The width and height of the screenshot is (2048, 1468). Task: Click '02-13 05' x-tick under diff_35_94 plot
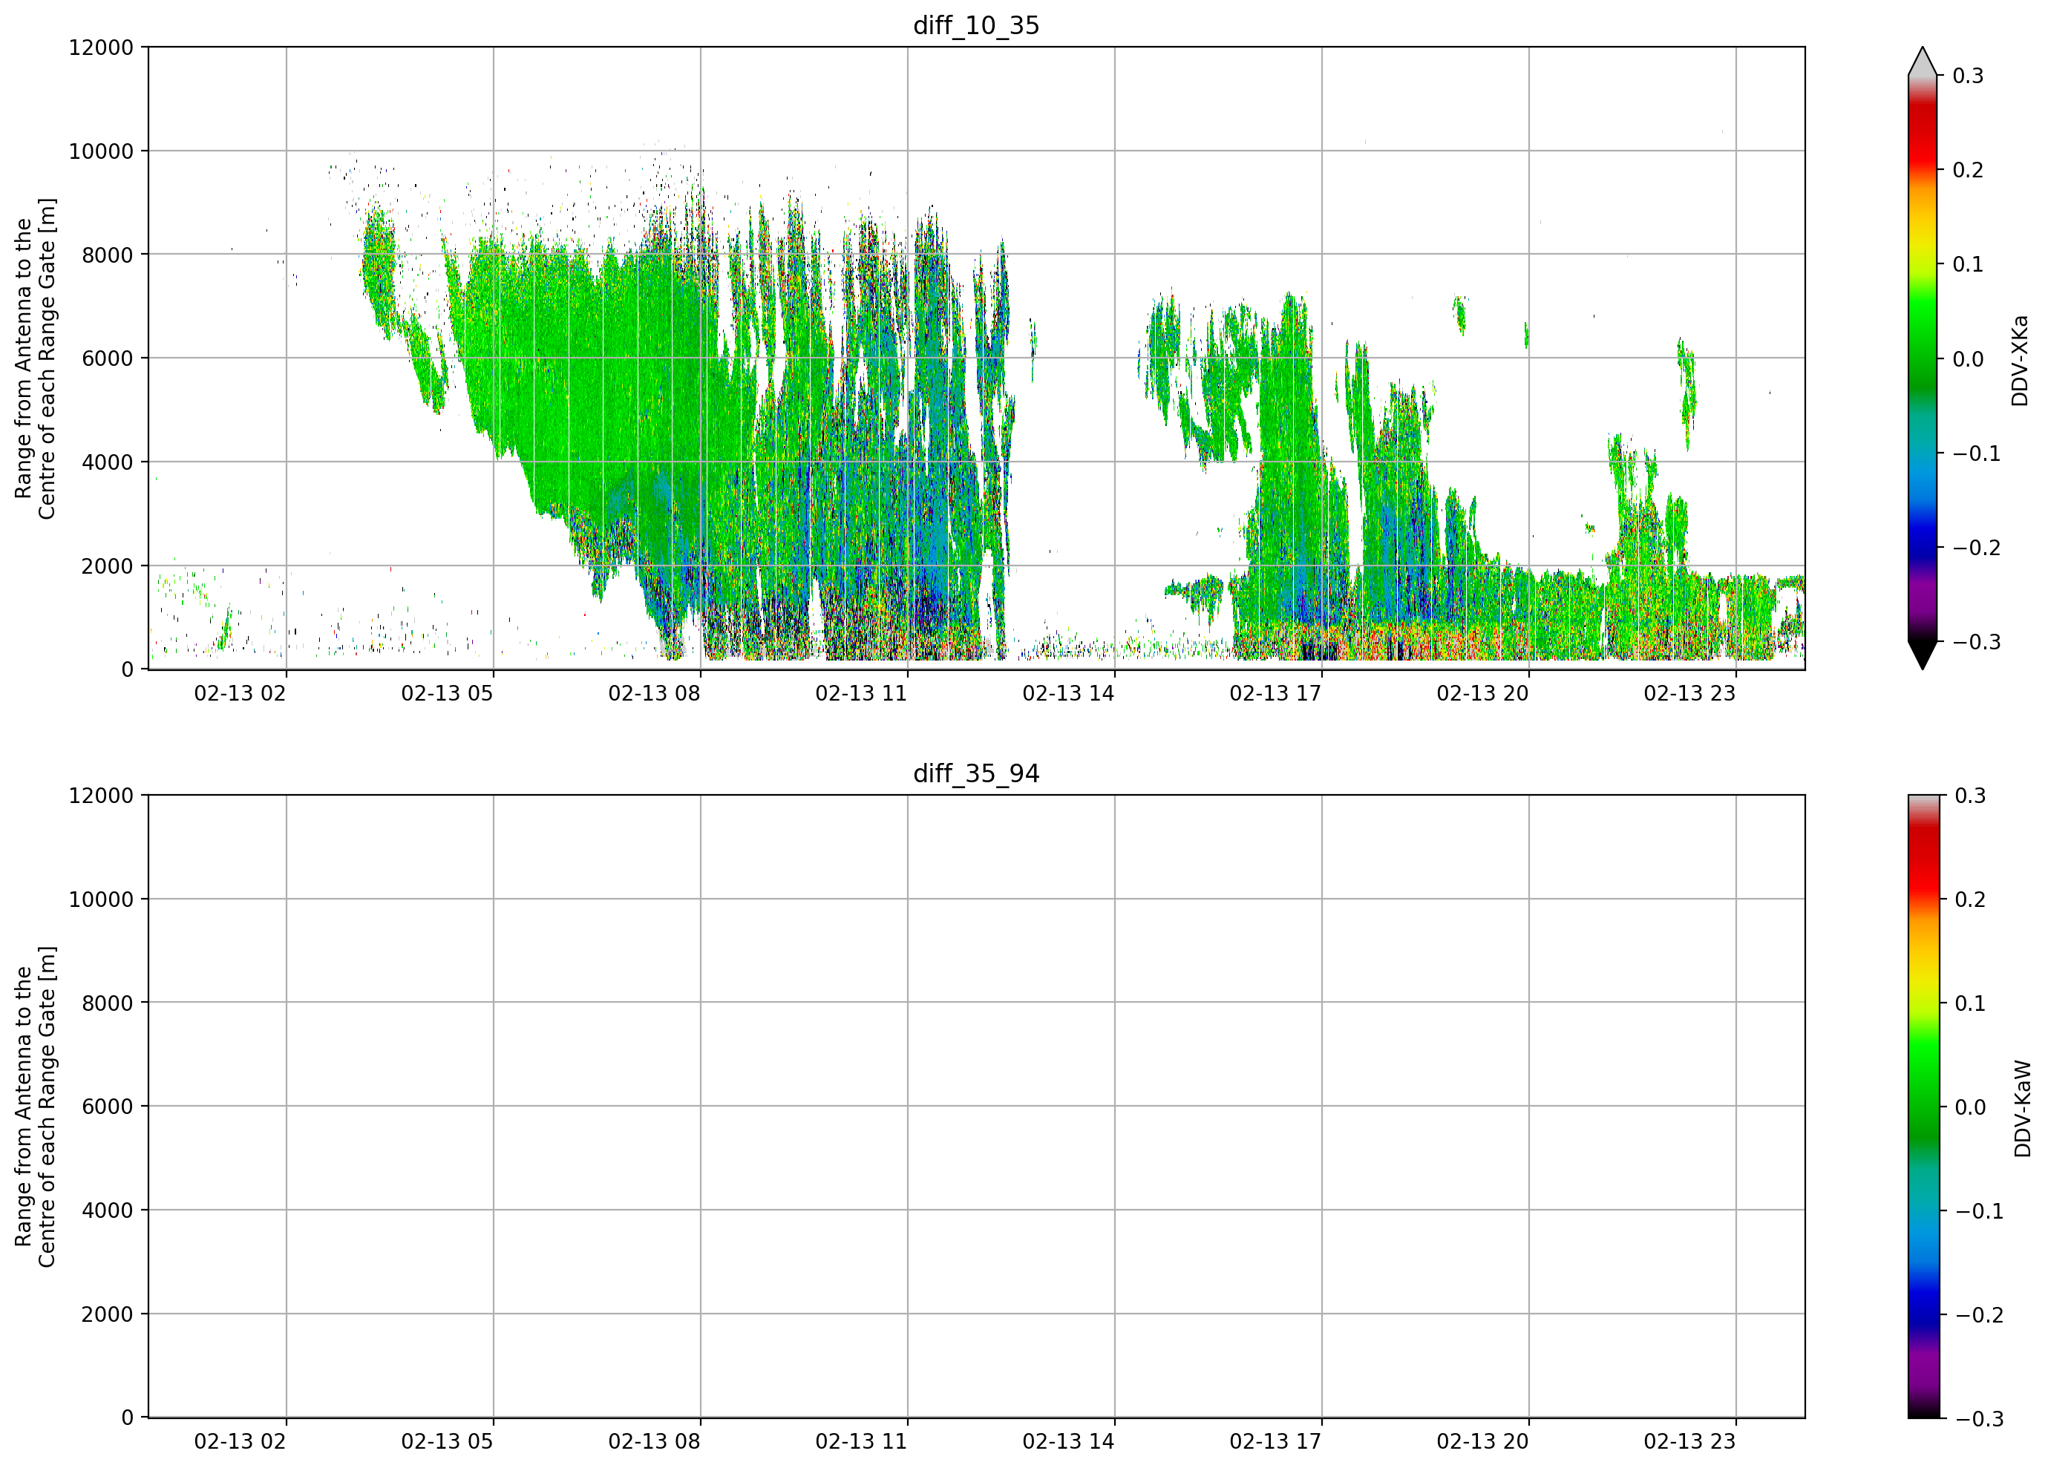coord(447,1442)
